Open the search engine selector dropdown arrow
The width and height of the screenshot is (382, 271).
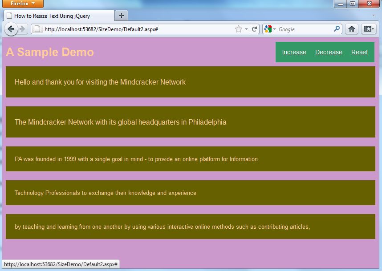pyautogui.click(x=274, y=29)
